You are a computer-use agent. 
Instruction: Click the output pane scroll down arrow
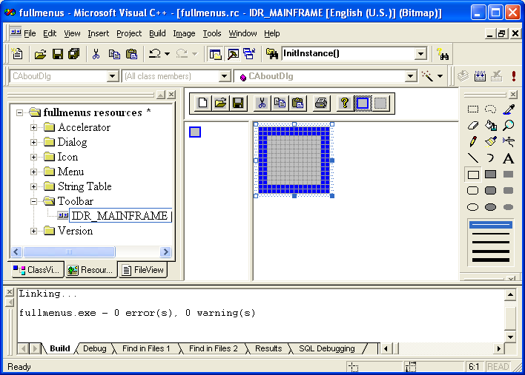[x=510, y=337]
